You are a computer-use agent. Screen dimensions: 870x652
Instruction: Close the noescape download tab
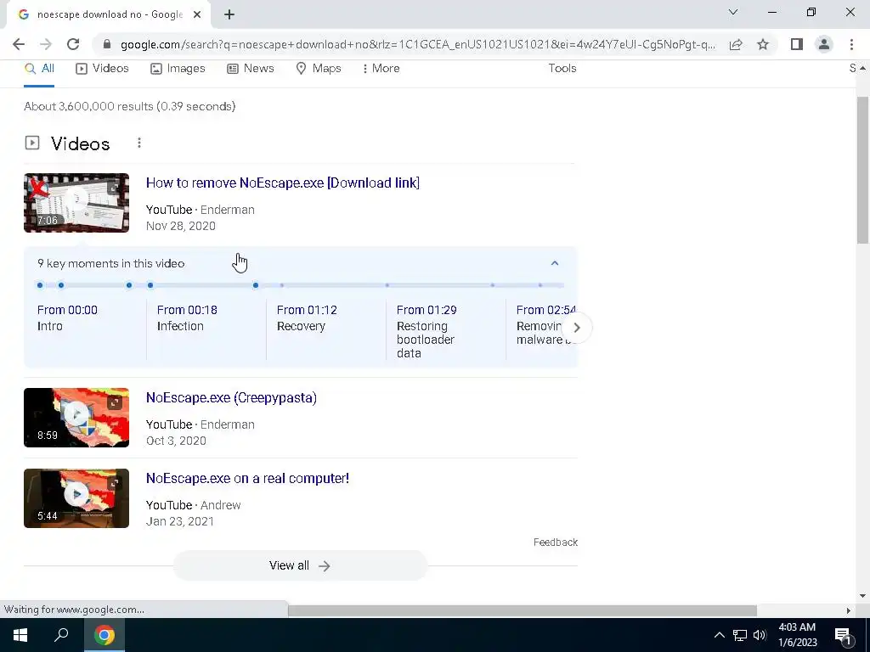[197, 15]
